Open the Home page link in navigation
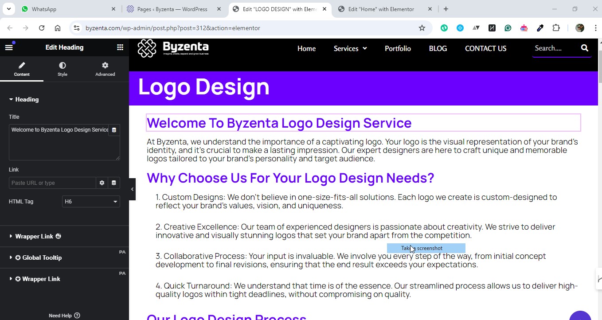The height and width of the screenshot is (320, 602). (x=306, y=48)
